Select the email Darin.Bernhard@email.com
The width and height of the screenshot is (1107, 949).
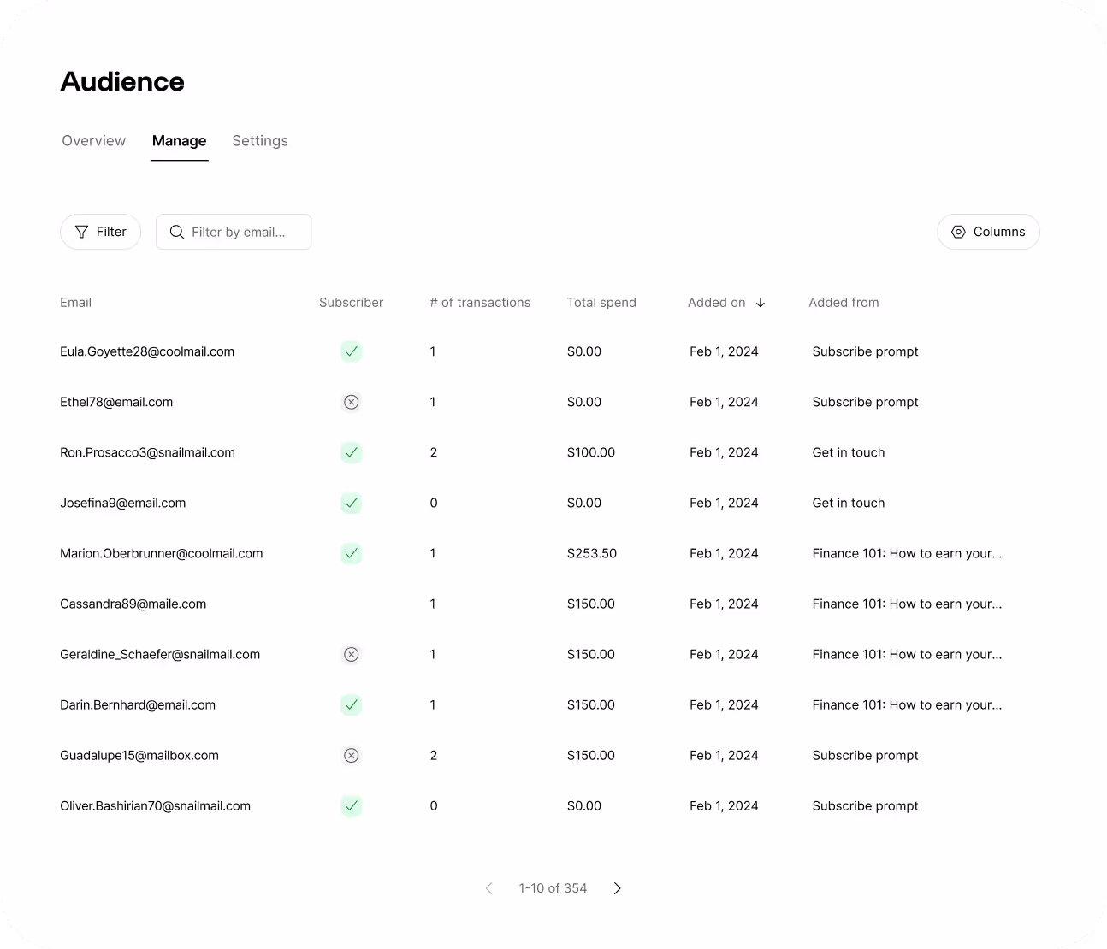[138, 704]
